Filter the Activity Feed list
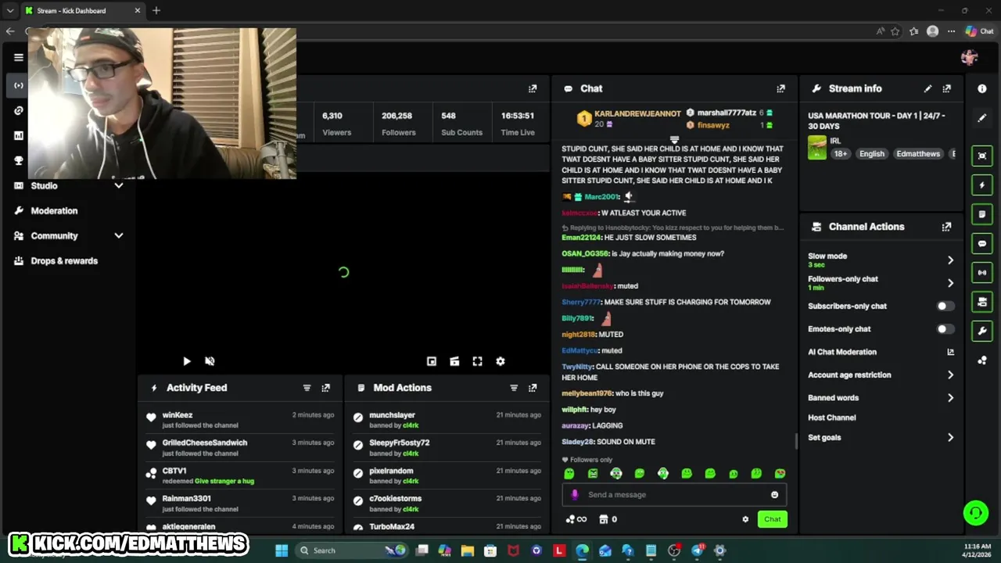The image size is (1001, 563). (307, 388)
